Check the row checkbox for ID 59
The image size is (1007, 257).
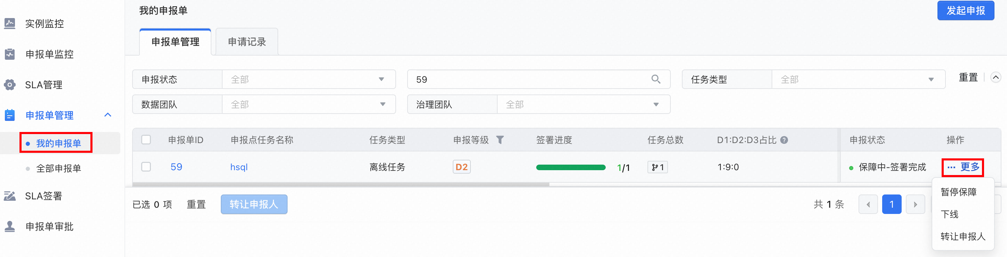146,167
